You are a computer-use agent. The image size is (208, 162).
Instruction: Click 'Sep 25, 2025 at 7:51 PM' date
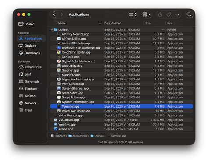(x=121, y=120)
